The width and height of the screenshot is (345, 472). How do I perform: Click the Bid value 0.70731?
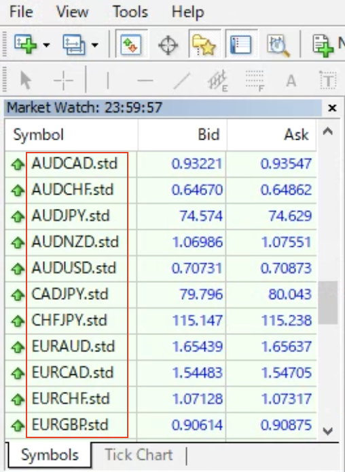[x=197, y=269]
